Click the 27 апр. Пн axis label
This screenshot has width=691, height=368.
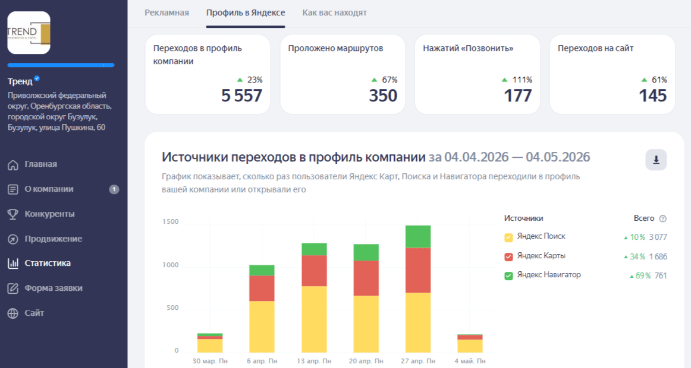(418, 361)
